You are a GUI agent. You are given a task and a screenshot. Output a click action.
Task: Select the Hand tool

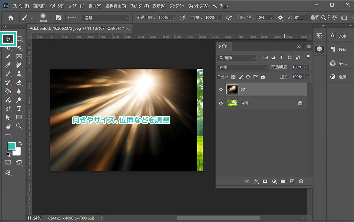pyautogui.click(x=8, y=126)
